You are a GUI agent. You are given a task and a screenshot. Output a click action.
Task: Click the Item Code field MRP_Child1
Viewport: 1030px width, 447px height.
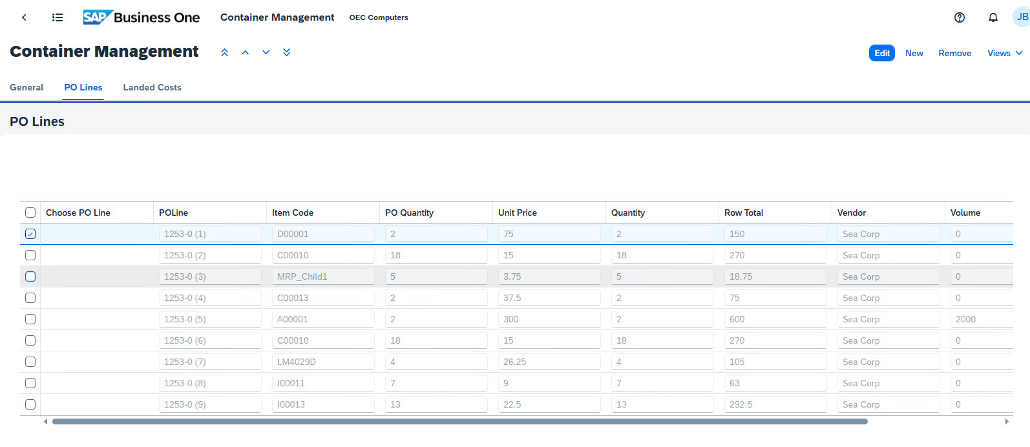point(323,276)
